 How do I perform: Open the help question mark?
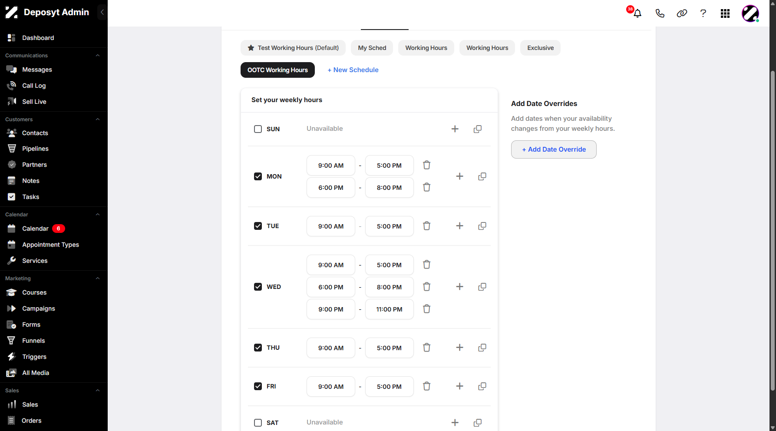click(x=703, y=13)
